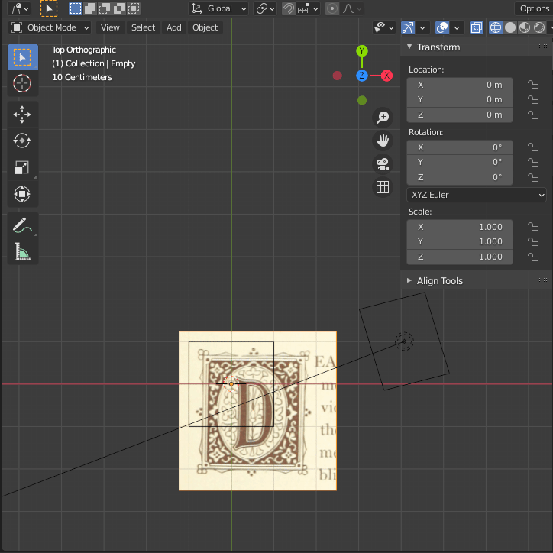Toggle snapping magnet button
This screenshot has height=553, width=553.
point(289,8)
